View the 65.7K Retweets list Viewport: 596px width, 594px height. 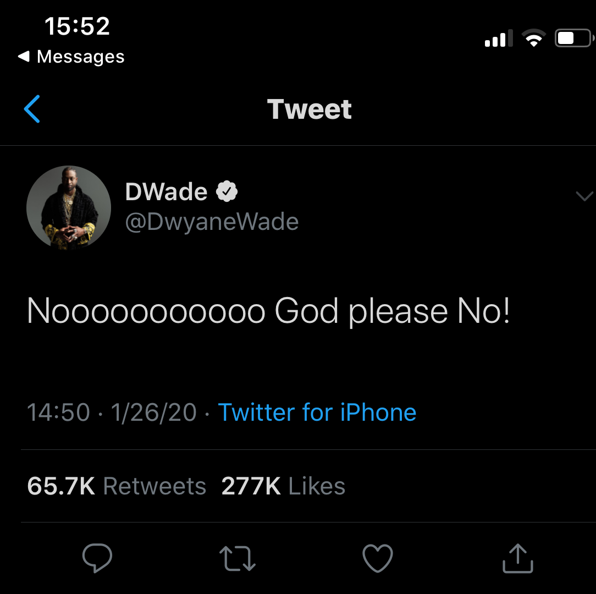(117, 486)
